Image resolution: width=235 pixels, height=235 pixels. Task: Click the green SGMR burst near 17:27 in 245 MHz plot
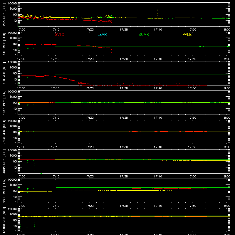coord(112,16)
